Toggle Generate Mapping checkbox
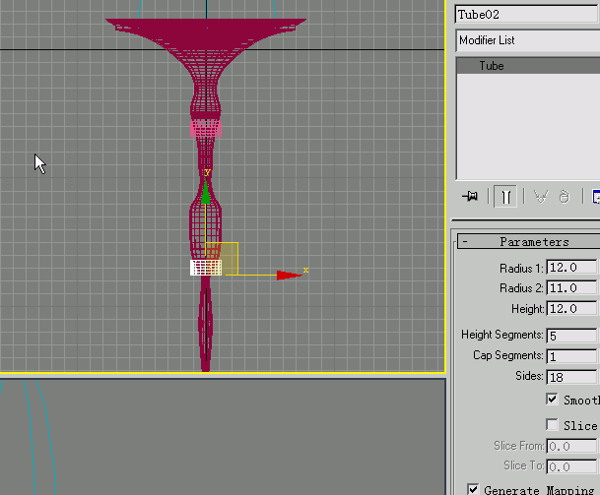The image size is (600, 495). (473, 489)
